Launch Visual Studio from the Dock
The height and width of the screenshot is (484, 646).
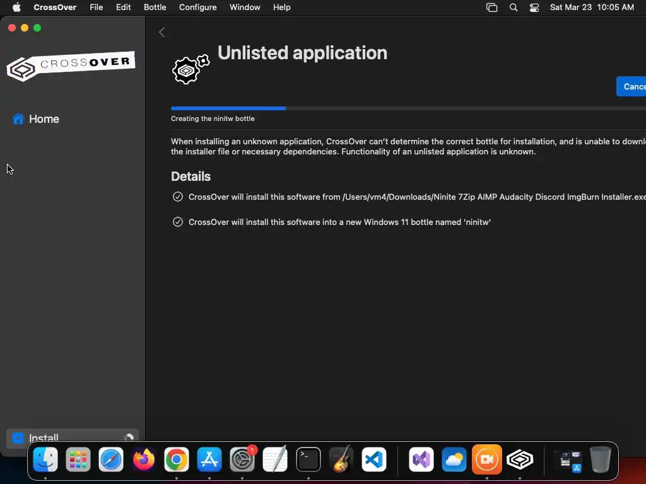point(421,459)
